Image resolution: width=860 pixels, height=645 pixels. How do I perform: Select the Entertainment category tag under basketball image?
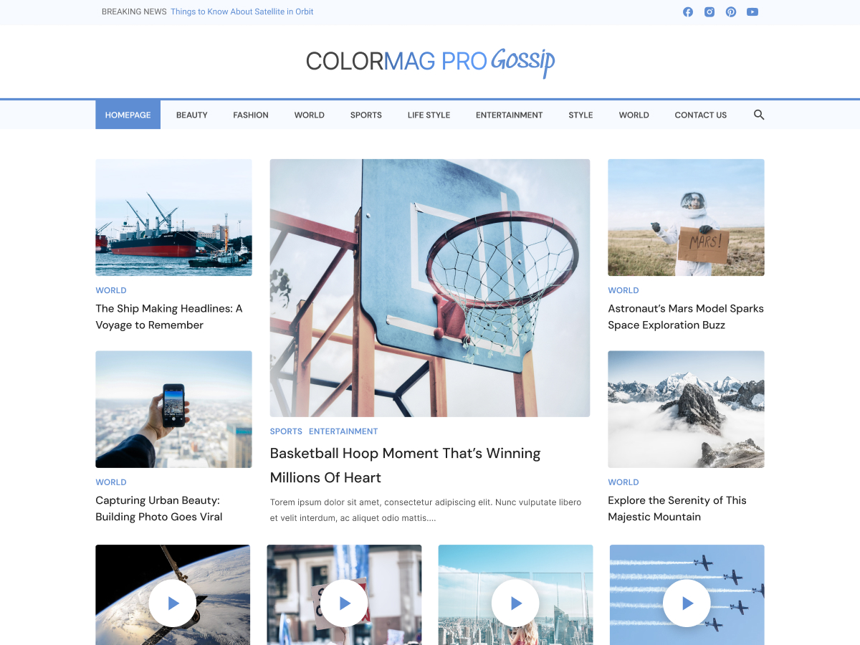(x=343, y=431)
